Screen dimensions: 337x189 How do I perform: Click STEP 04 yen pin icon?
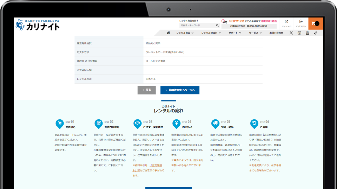pyautogui.click(x=177, y=124)
